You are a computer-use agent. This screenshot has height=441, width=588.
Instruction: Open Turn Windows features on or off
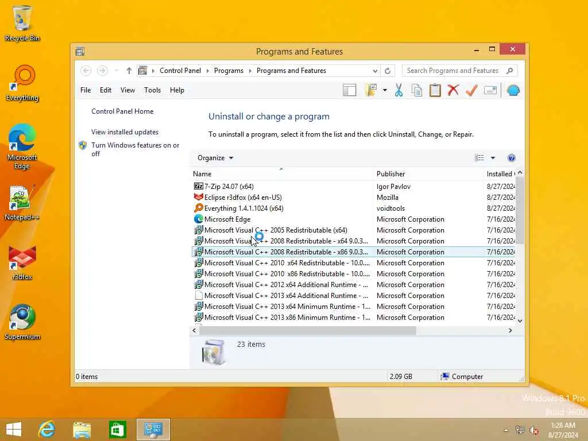(135, 149)
